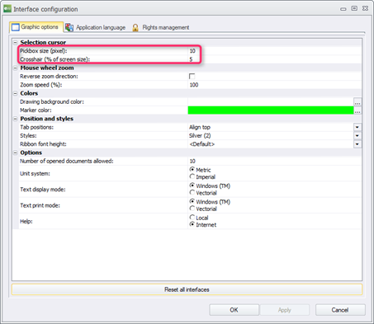Collapse the Selection cursor section
The image size is (374, 324).
pos(16,43)
